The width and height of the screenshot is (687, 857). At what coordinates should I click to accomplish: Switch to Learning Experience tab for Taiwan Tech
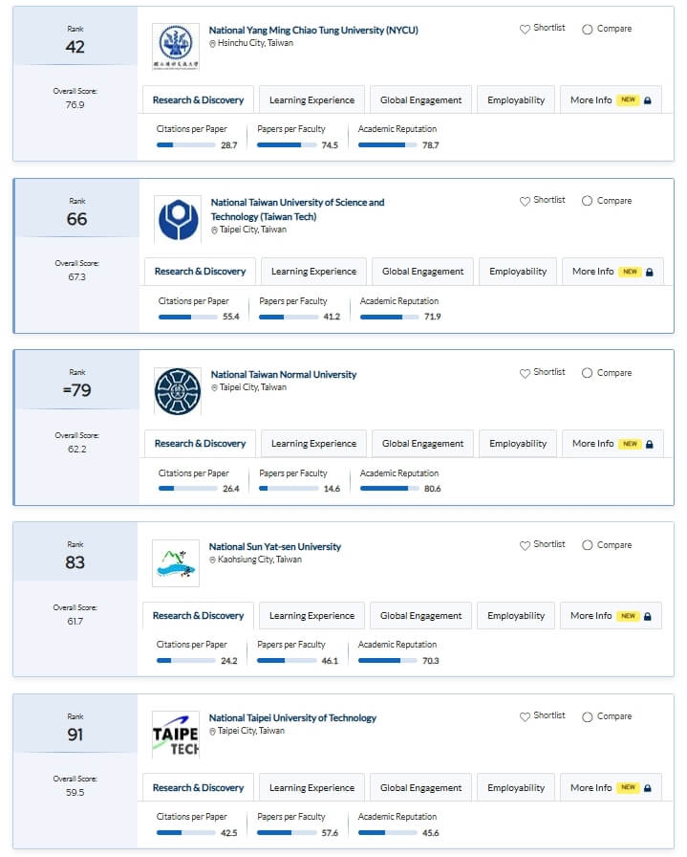point(313,272)
